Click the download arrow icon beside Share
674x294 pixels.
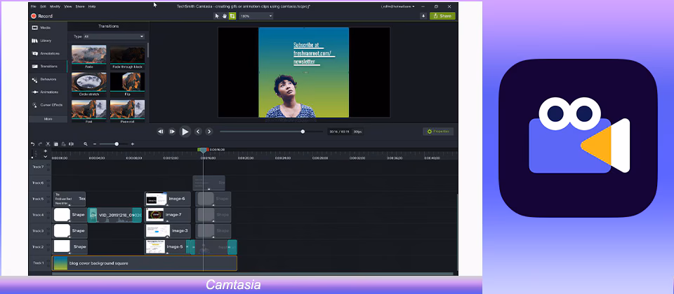[x=423, y=16]
